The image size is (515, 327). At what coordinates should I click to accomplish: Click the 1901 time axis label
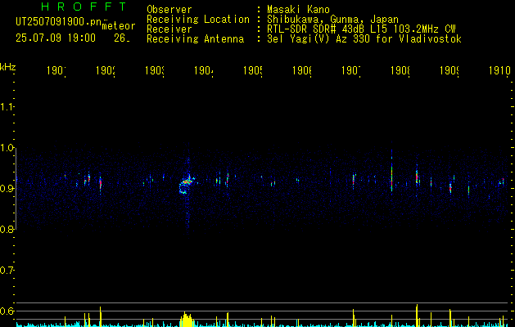56,70
